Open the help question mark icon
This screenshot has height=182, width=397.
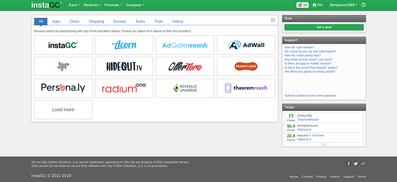coord(363,5)
